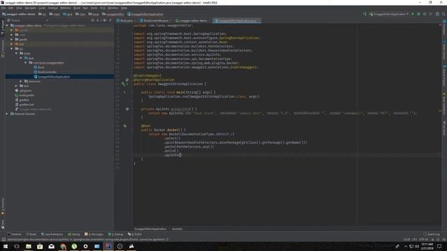The height and width of the screenshot is (251, 447).
Task: Open the Event Log
Action: (x=432, y=234)
